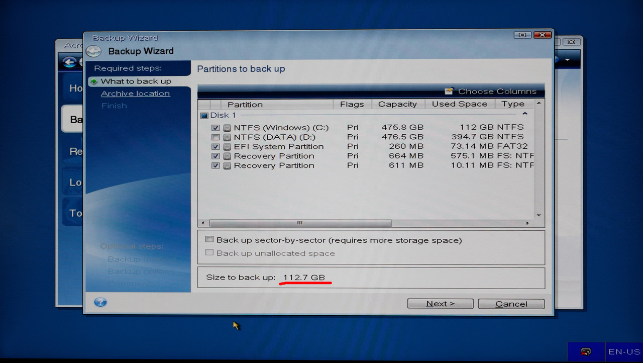Close the background Acronis window

[x=572, y=42]
